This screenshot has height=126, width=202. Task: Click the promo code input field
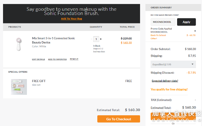(x=163, y=22)
